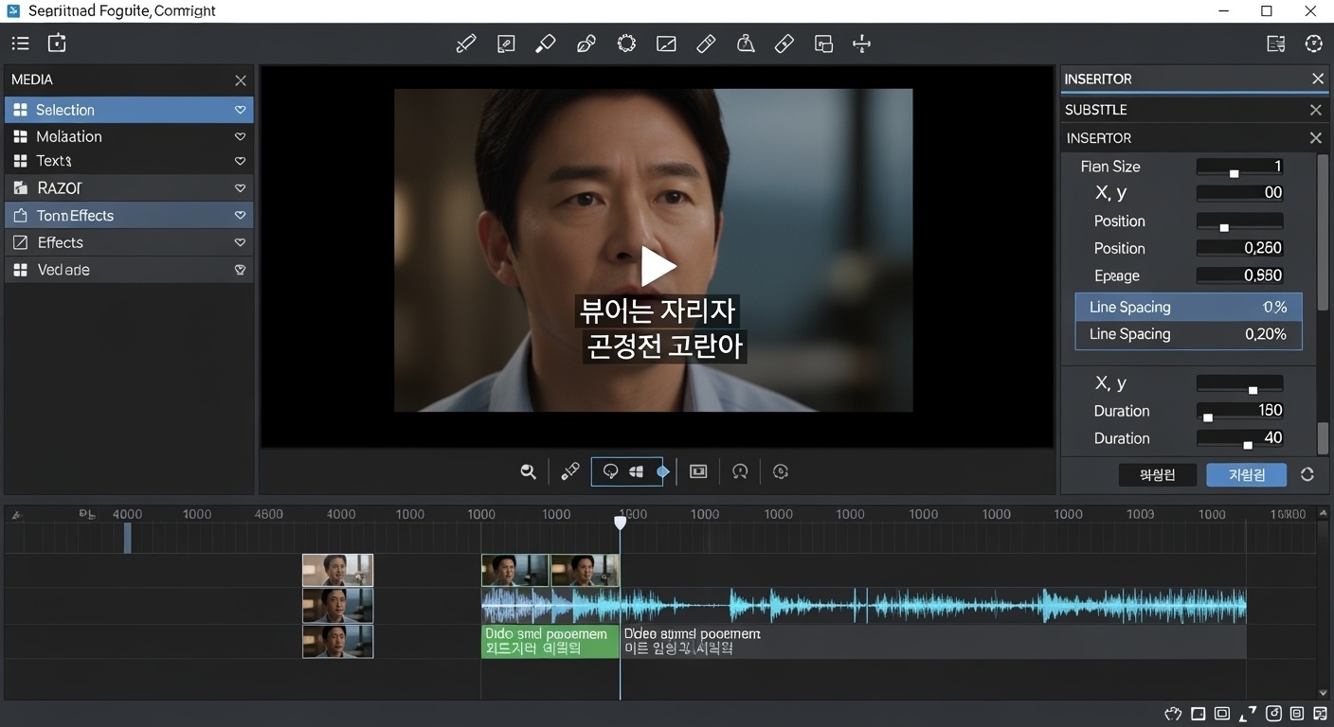Open the circular settings icon at top right
Viewport: 1334px width, 727px height.
coord(1313,44)
